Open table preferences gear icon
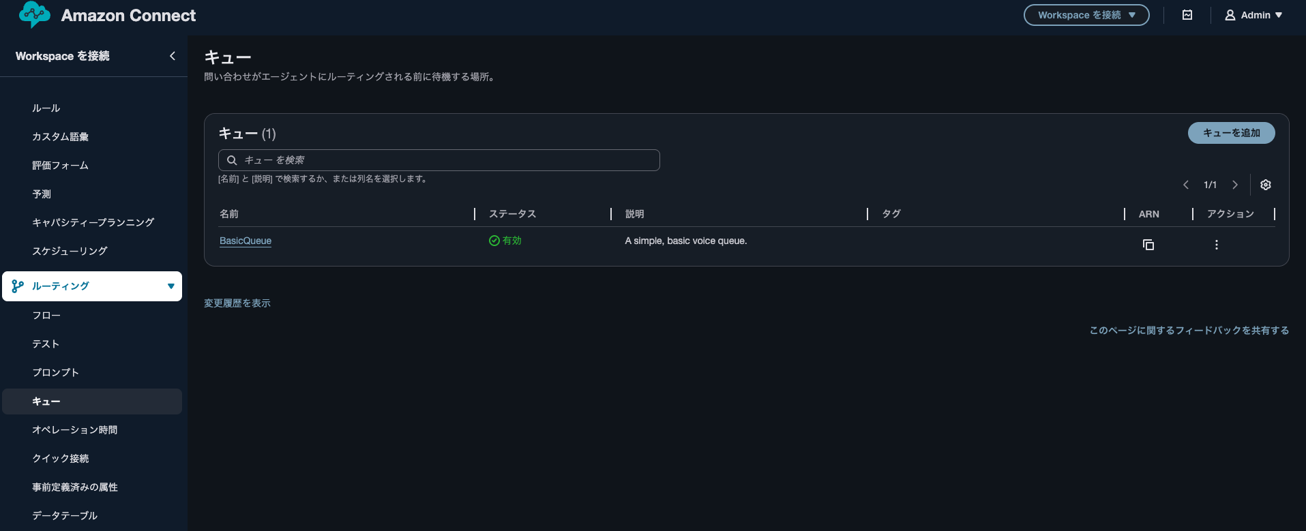Viewport: 1306px width, 531px height. tap(1266, 185)
